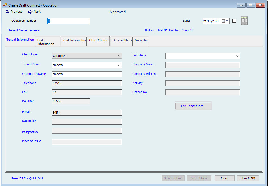The width and height of the screenshot is (268, 186).
Task: Click the Next arrow icon
Action: click(x=30, y=12)
